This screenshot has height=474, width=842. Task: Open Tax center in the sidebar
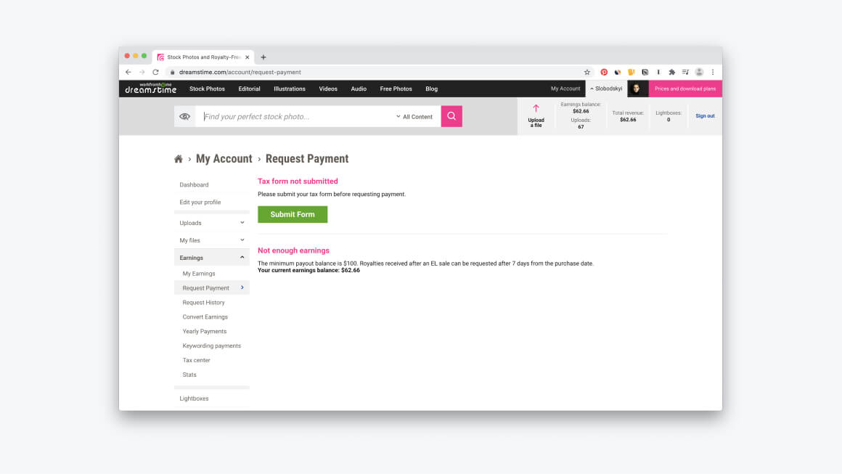(x=196, y=360)
